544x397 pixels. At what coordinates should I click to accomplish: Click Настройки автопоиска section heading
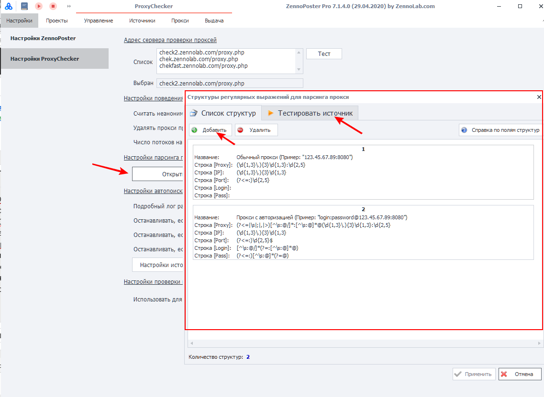[154, 191]
